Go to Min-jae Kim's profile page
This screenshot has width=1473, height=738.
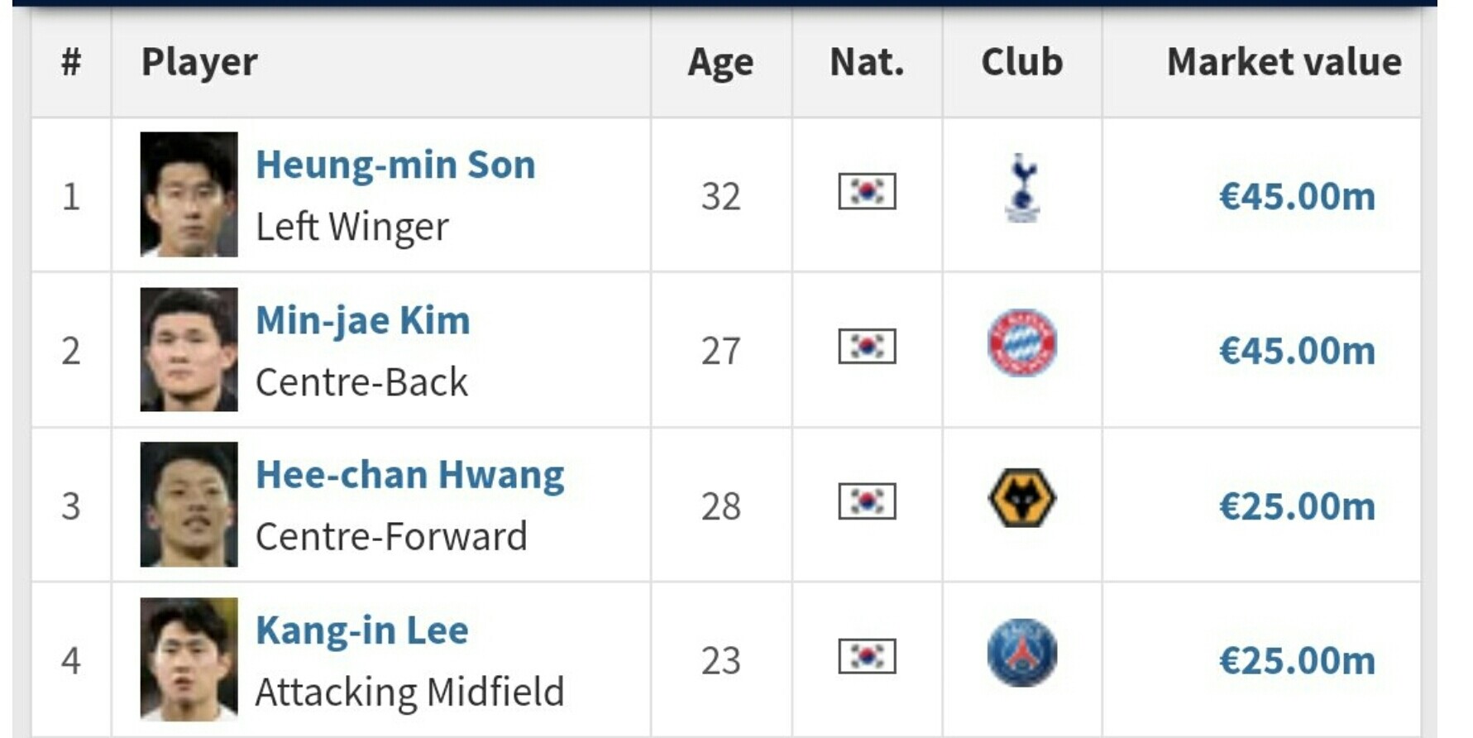click(x=363, y=320)
